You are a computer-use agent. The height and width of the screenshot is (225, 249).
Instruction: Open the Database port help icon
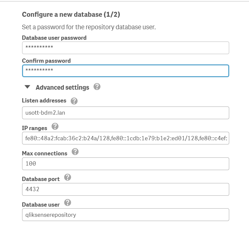click(67, 177)
